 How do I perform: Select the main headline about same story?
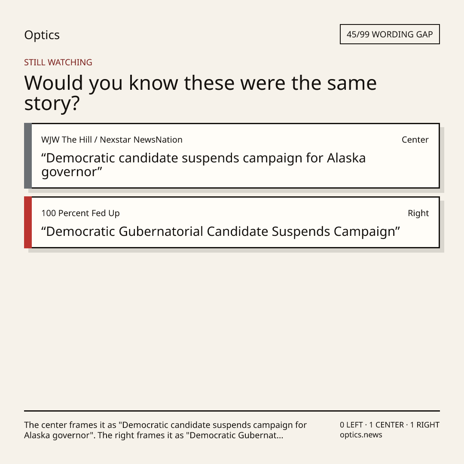coord(200,93)
